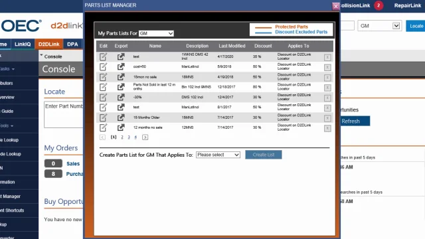Viewport: 425px width, 239px height.
Task: Open My Parts Lists For GM dropdown
Action: pyautogui.click(x=156, y=33)
